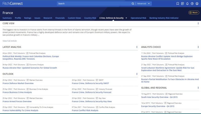
Task: Add France to watch list
Action: (193, 13)
